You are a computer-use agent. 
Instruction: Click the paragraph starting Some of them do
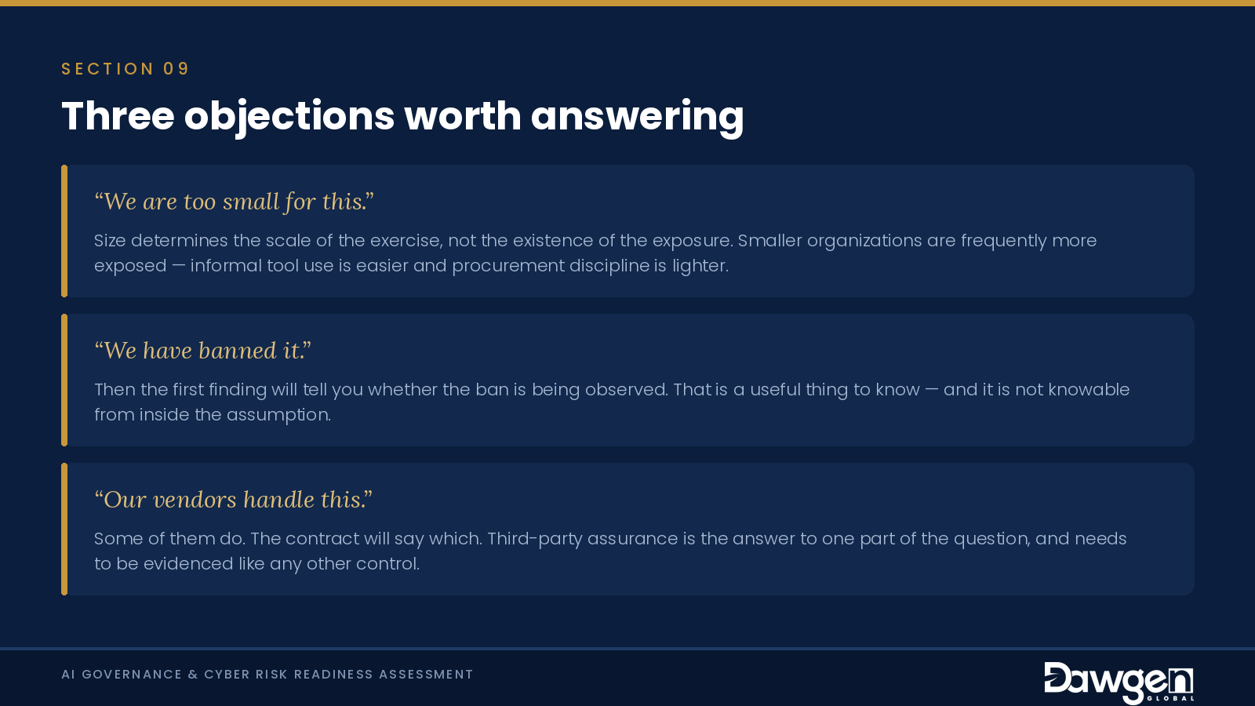pos(610,551)
